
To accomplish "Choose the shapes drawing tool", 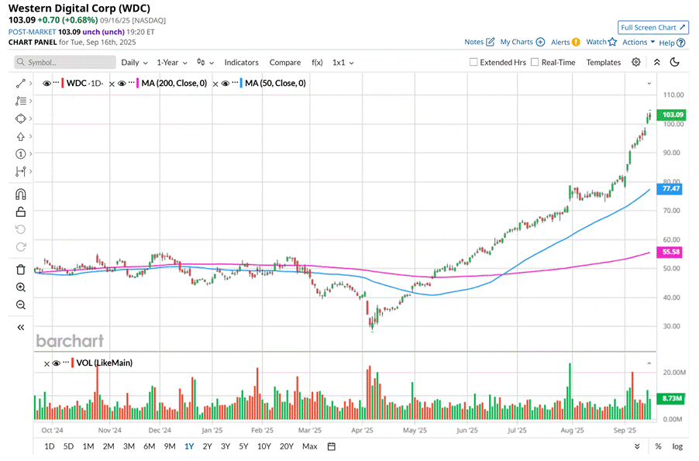I will tap(20, 119).
